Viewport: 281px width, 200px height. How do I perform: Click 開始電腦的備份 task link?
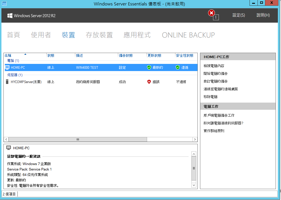pyautogui.click(x=215, y=74)
